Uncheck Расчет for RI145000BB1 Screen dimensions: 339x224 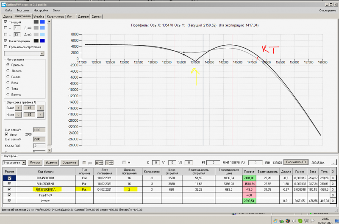point(9,178)
